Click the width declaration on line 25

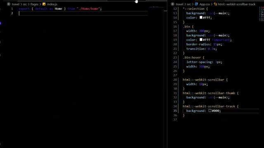click(198, 67)
